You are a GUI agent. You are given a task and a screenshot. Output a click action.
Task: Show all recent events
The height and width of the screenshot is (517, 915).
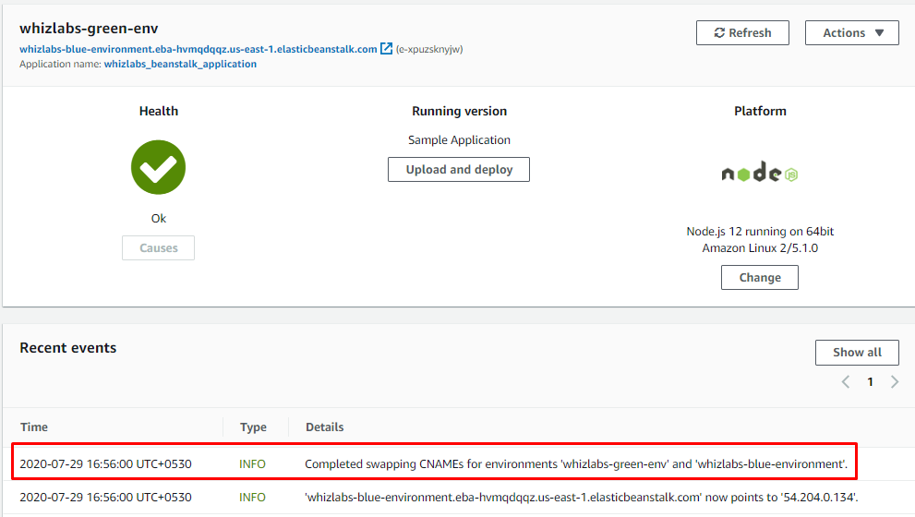click(857, 353)
